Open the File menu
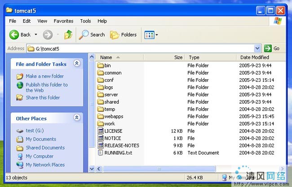 click(x=13, y=21)
